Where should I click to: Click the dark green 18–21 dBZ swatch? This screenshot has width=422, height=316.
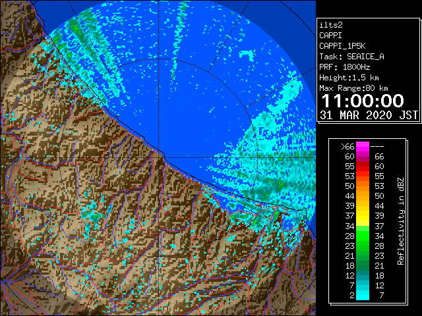[363, 265]
